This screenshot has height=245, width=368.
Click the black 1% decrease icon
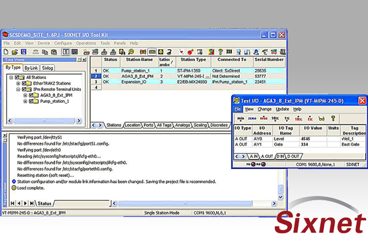tap(287, 119)
